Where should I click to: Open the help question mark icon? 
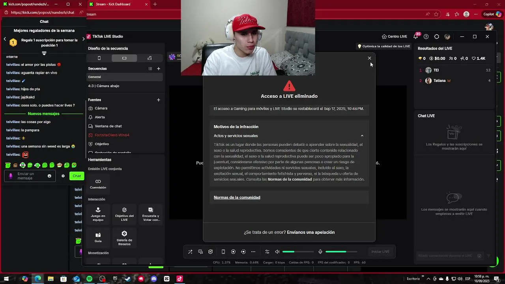point(426,36)
